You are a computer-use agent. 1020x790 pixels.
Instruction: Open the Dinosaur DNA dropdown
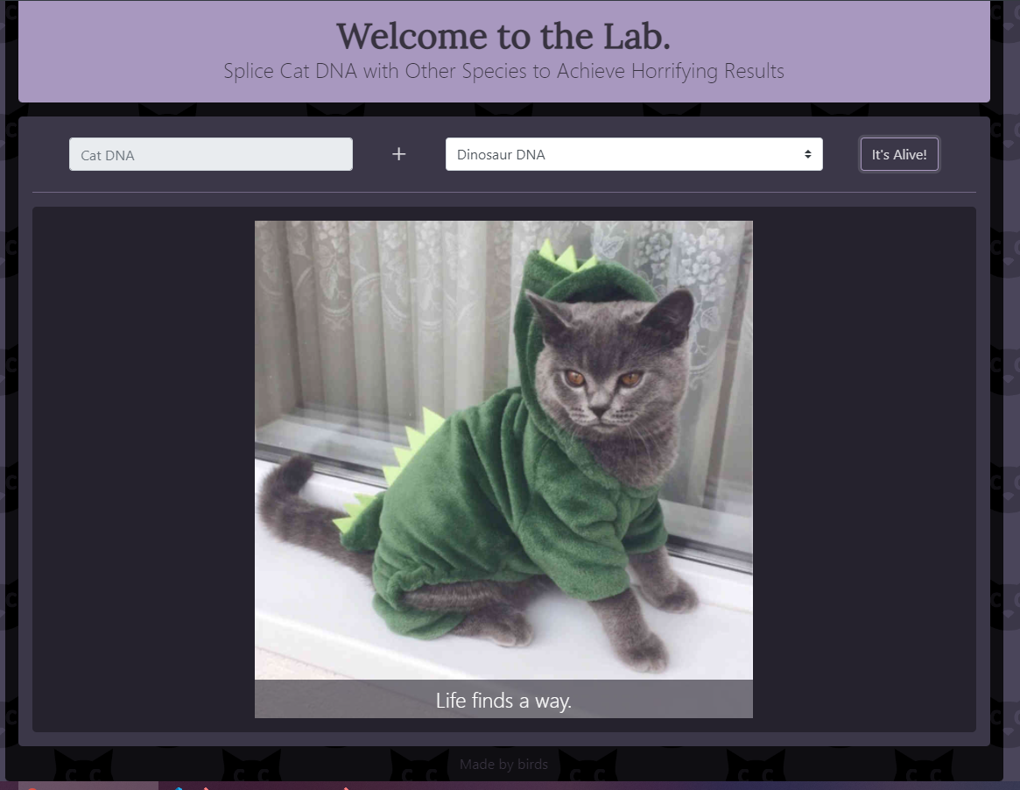(x=634, y=154)
